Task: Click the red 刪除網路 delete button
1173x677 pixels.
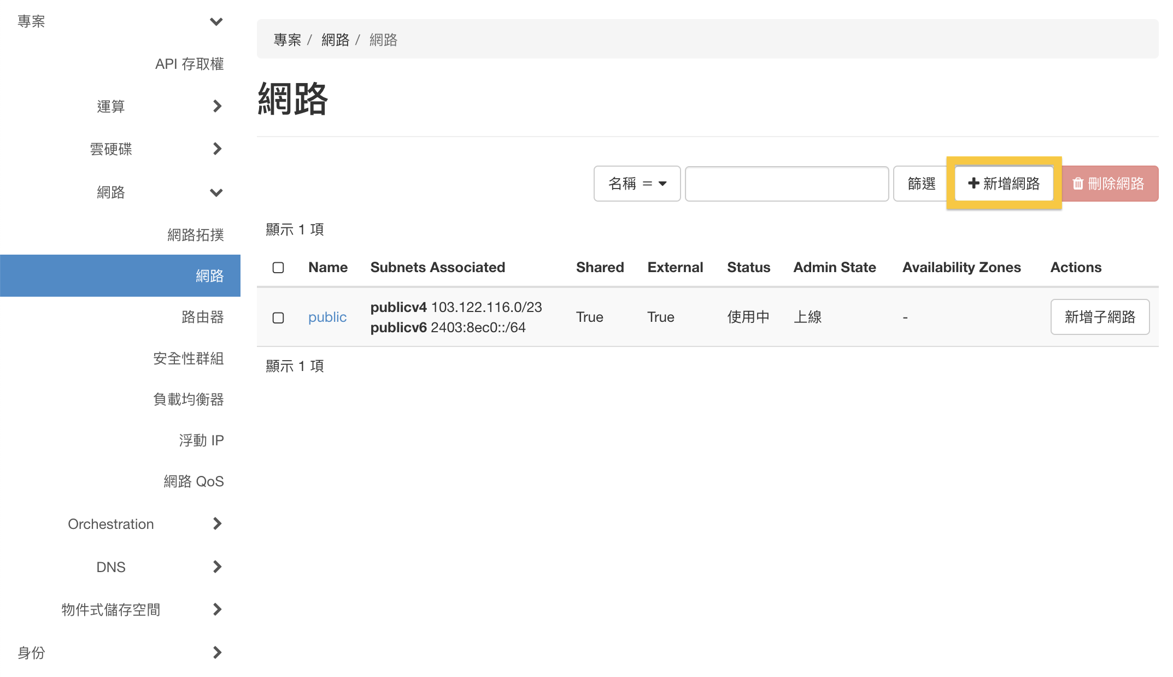Action: click(x=1109, y=184)
